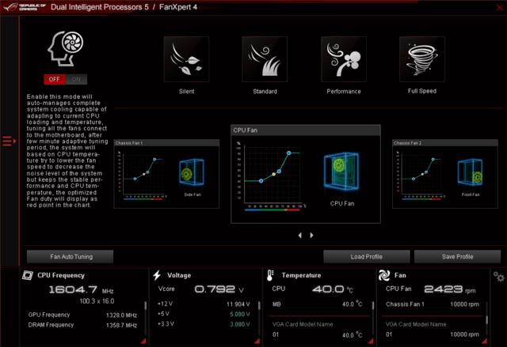Click the highest point on CPU Fan curve
This screenshot has height=347, width=507.
(x=288, y=153)
